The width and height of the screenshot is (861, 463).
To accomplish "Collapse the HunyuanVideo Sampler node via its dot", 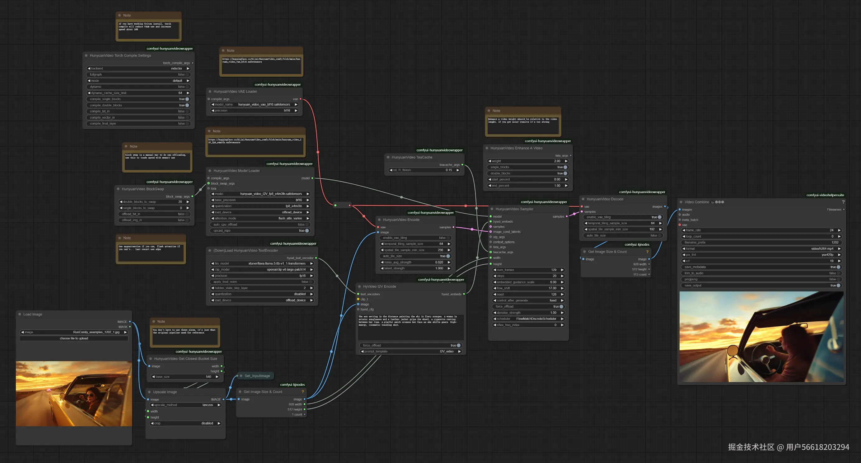I will tap(492, 209).
